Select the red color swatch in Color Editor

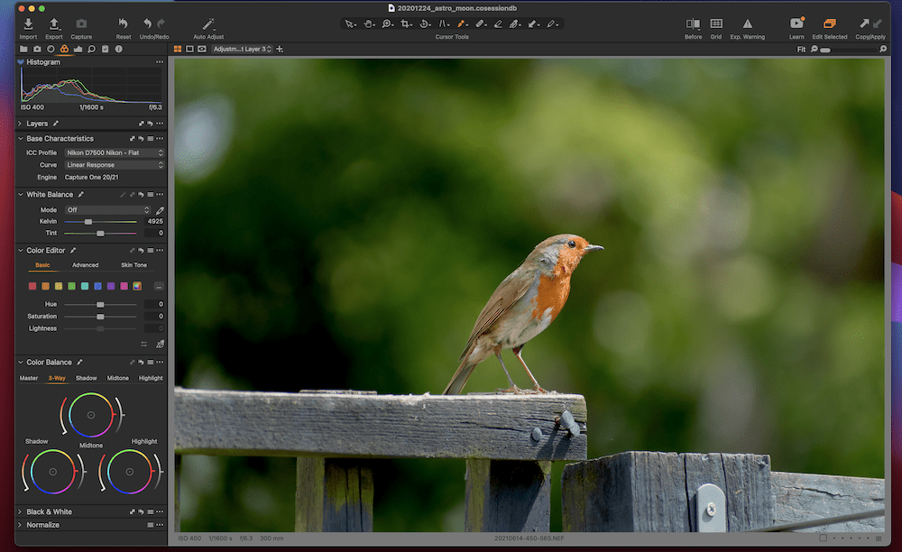(x=32, y=286)
